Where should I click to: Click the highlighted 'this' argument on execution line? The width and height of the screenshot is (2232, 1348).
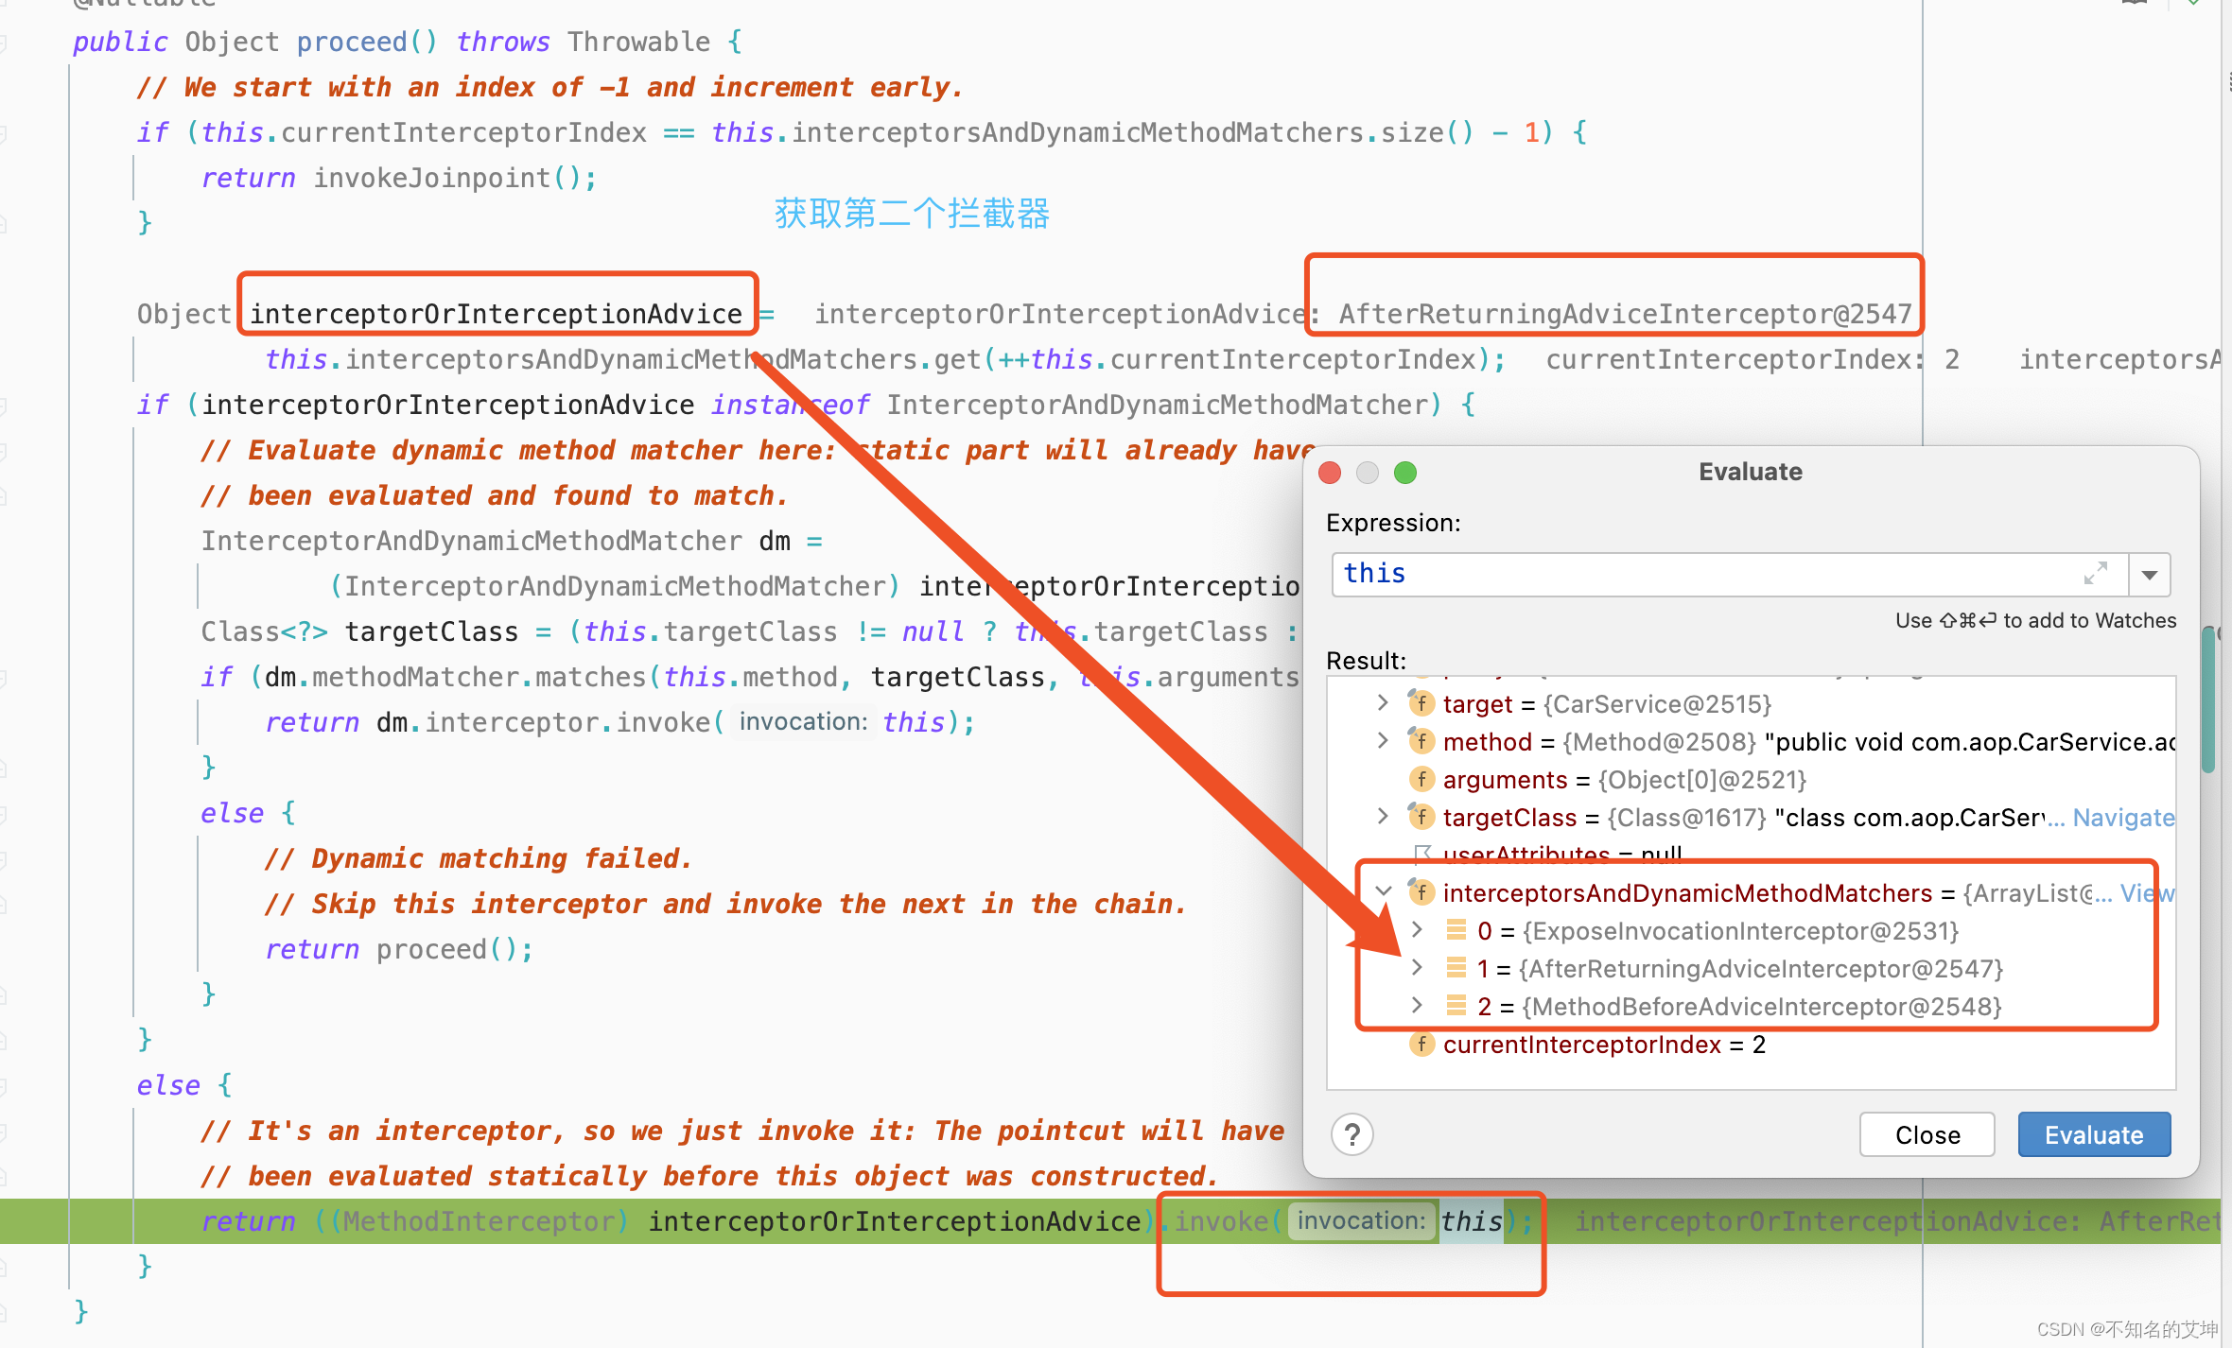point(1471,1221)
